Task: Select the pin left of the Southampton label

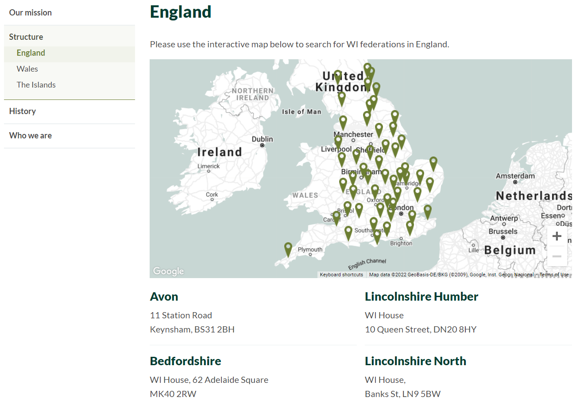Action: [348, 233]
